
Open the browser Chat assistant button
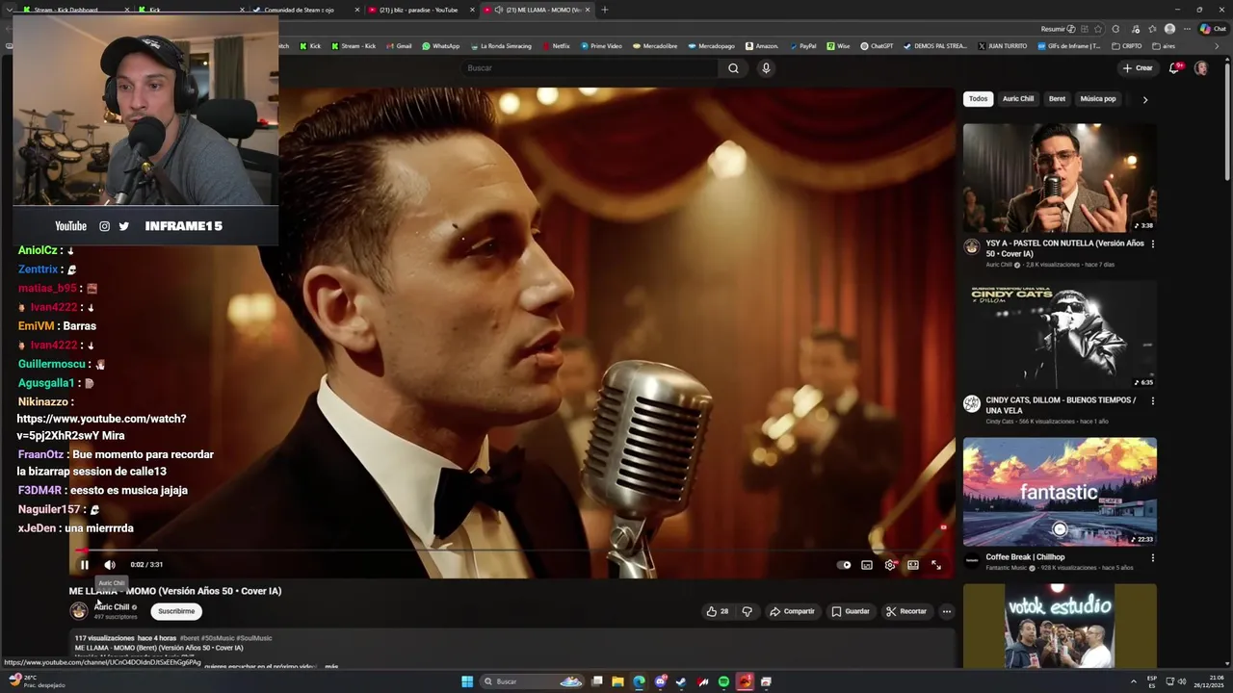[1213, 29]
